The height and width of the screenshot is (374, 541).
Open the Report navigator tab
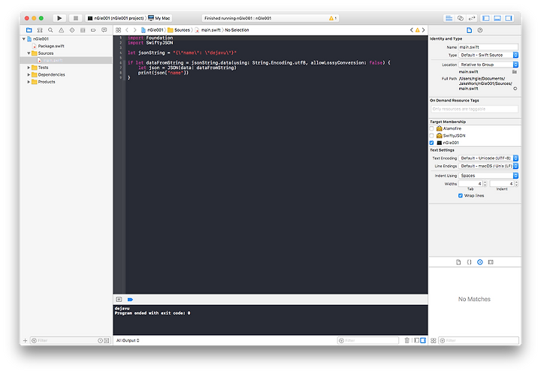point(104,30)
